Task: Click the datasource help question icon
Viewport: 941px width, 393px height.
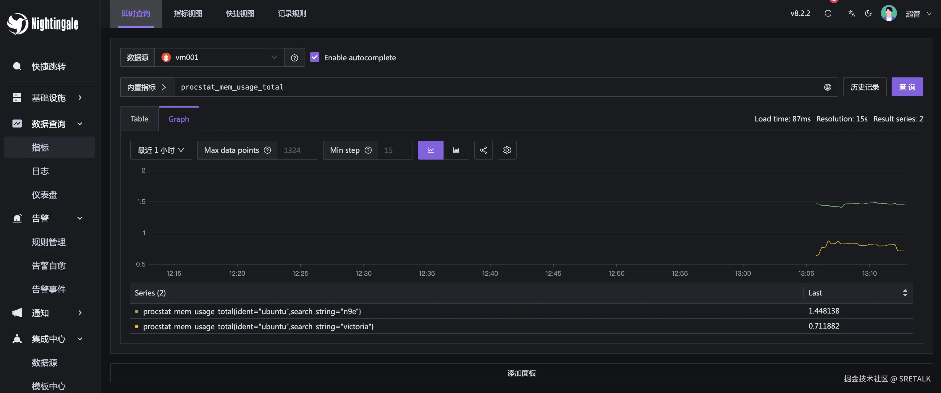Action: coord(294,58)
